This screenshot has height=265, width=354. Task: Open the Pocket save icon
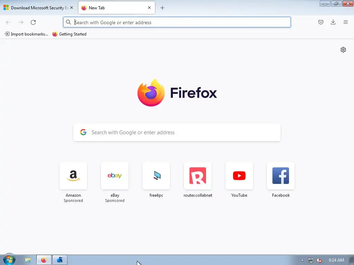click(320, 22)
